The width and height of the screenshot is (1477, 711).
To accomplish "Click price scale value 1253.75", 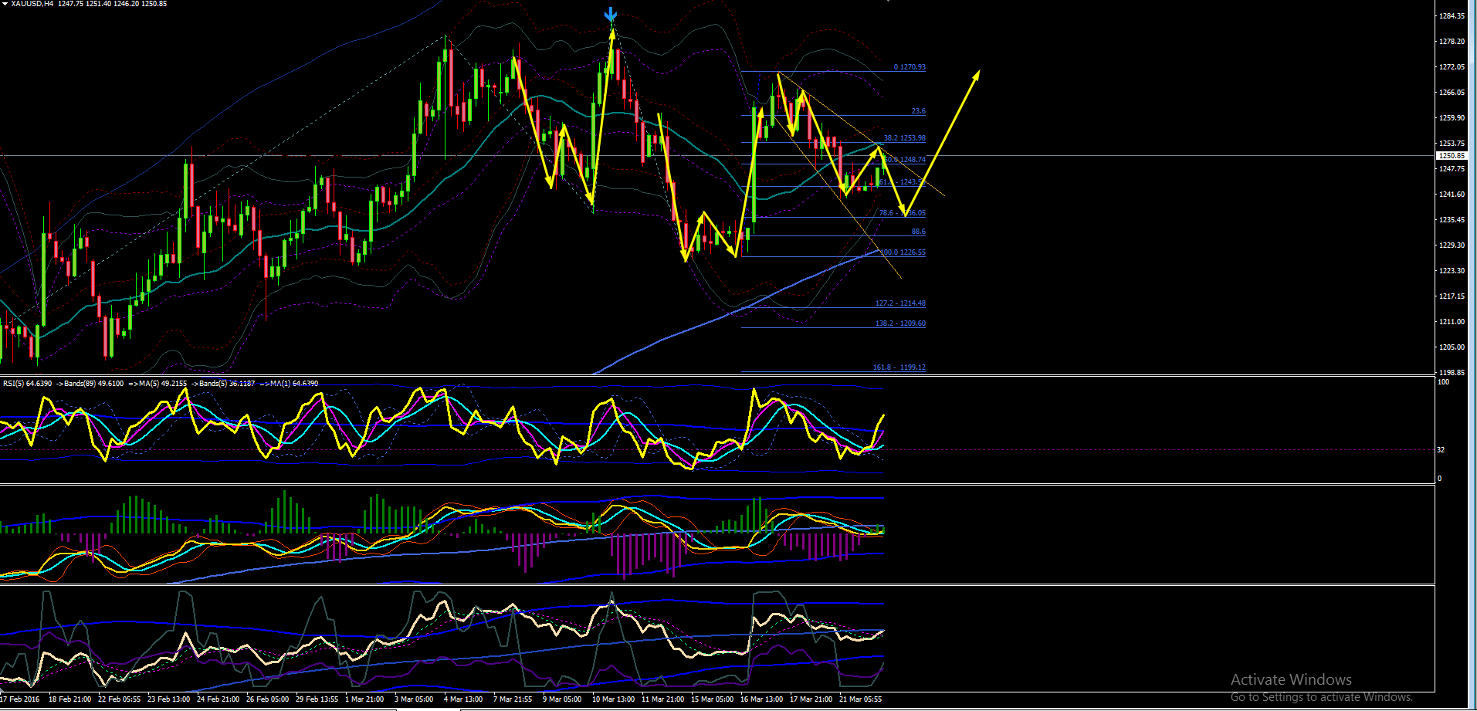I will [1452, 144].
